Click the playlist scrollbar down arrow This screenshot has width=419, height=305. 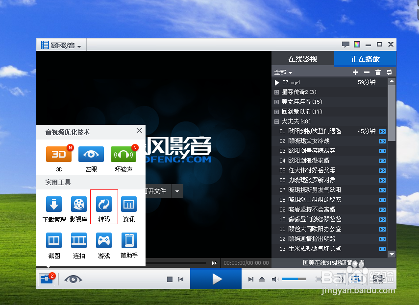pos(392,254)
